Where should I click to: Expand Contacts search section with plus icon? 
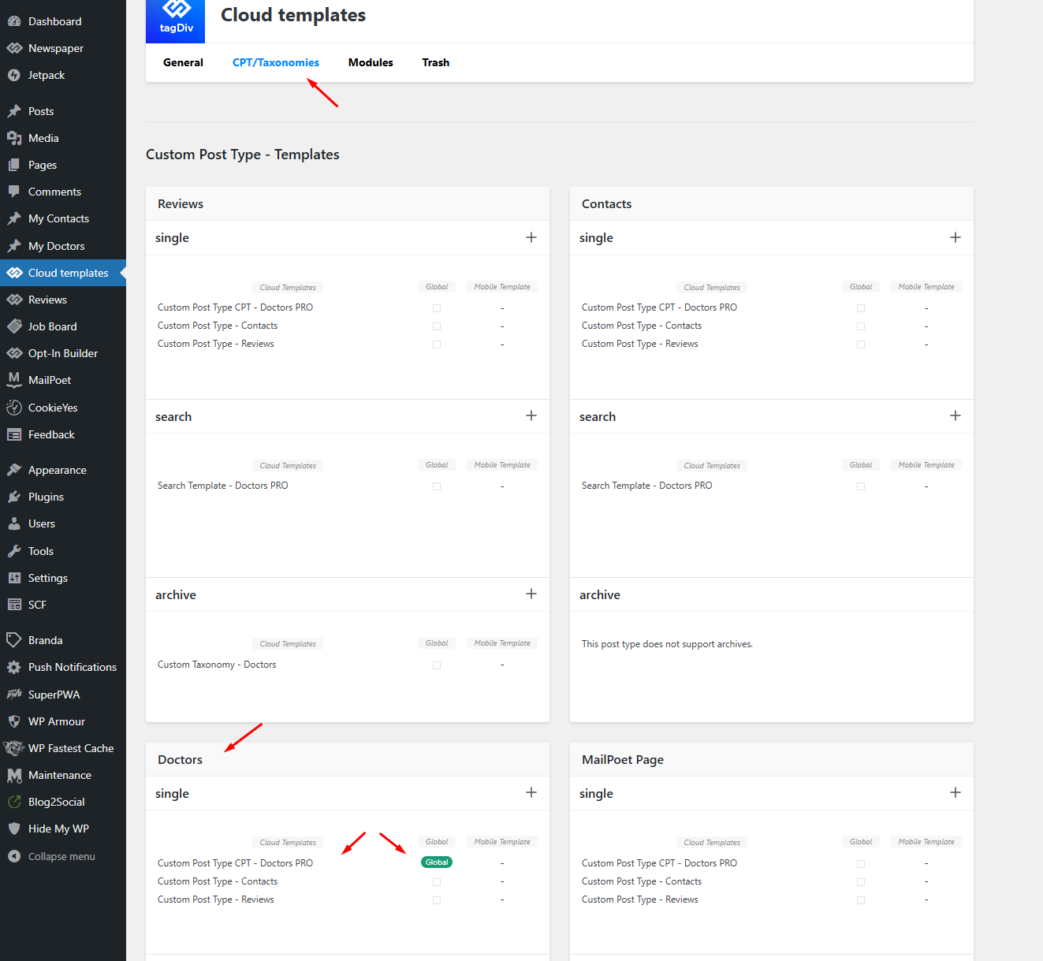pos(955,415)
